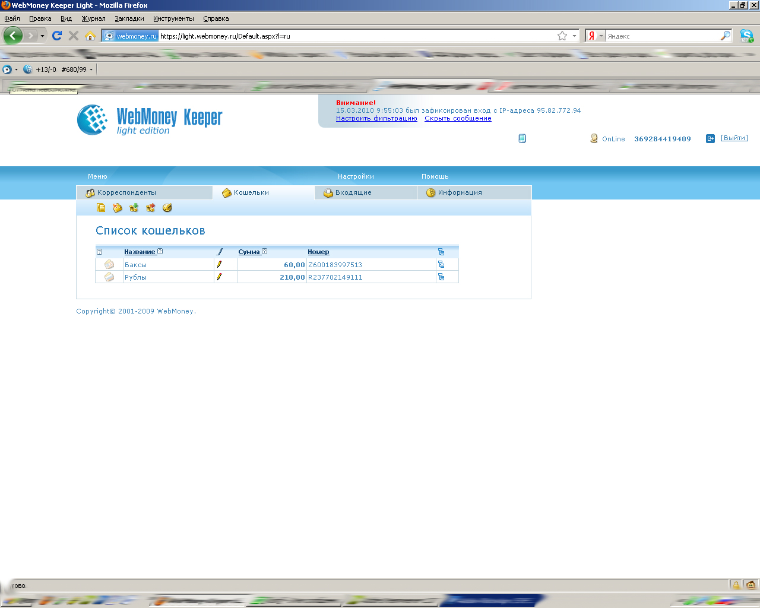
Task: Click the logout arrow icon beside Выйти
Action: point(710,138)
